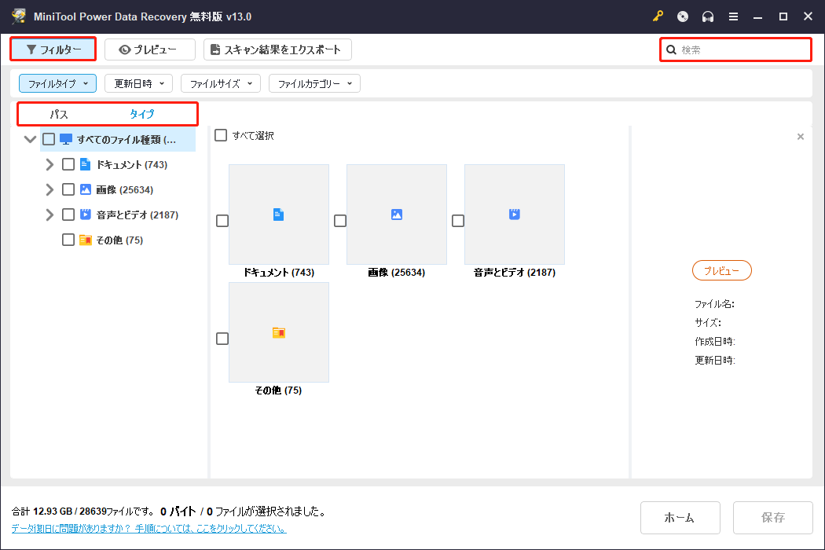Check the その他 (75) tree checkbox

[x=68, y=240]
